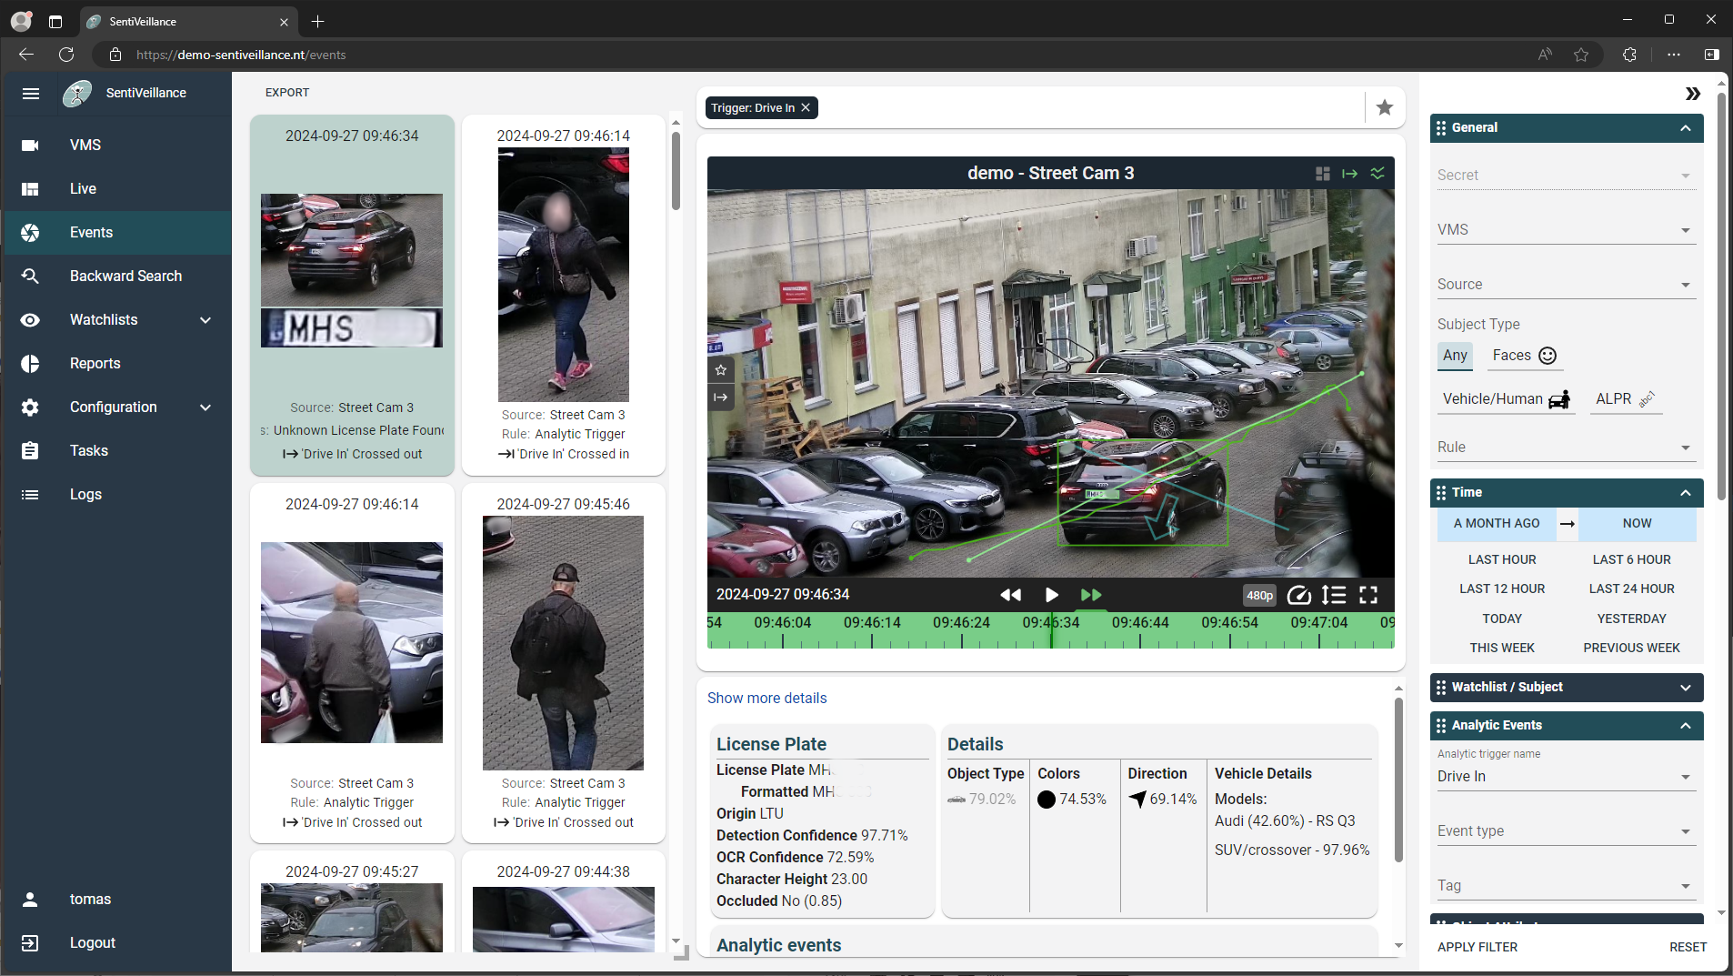Click the Logout exit icon

(30, 942)
